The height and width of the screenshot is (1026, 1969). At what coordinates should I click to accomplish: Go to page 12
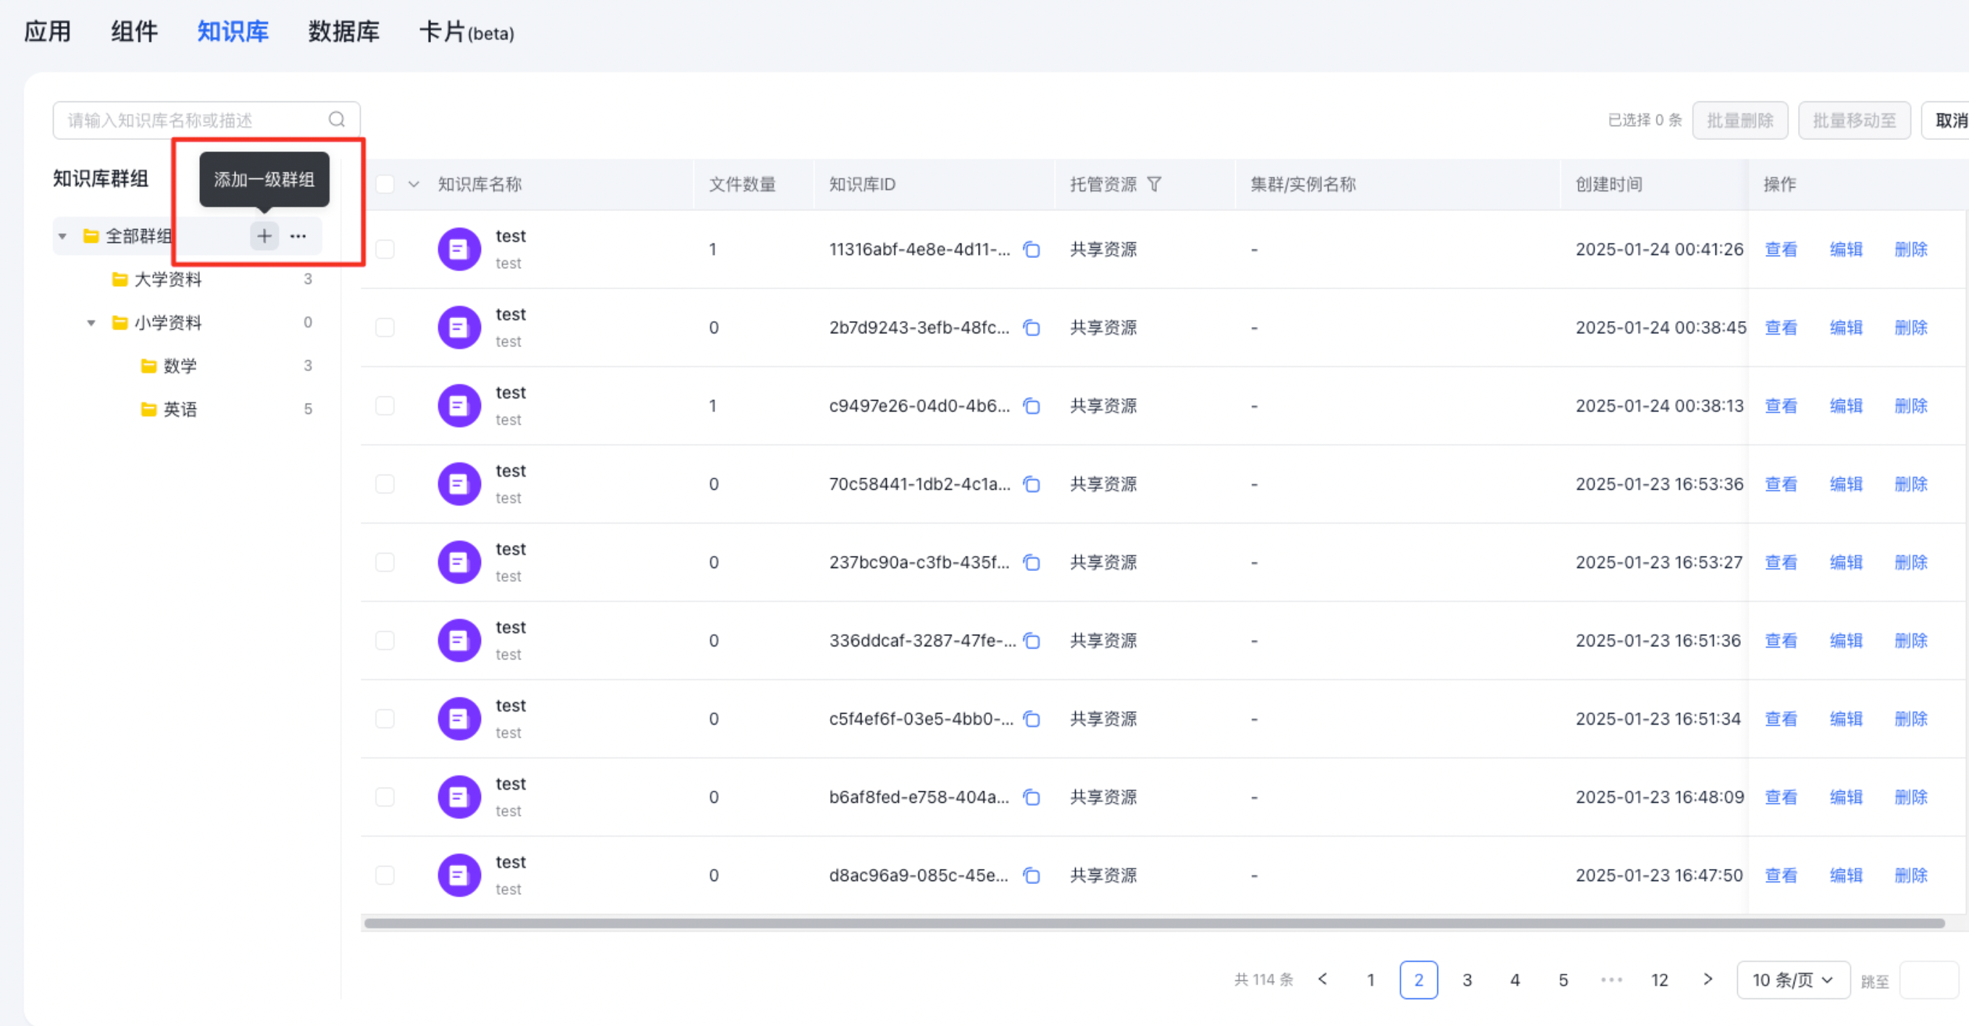point(1660,980)
